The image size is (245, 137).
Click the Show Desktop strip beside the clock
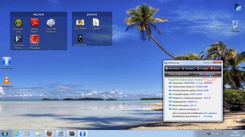[x=244, y=134]
